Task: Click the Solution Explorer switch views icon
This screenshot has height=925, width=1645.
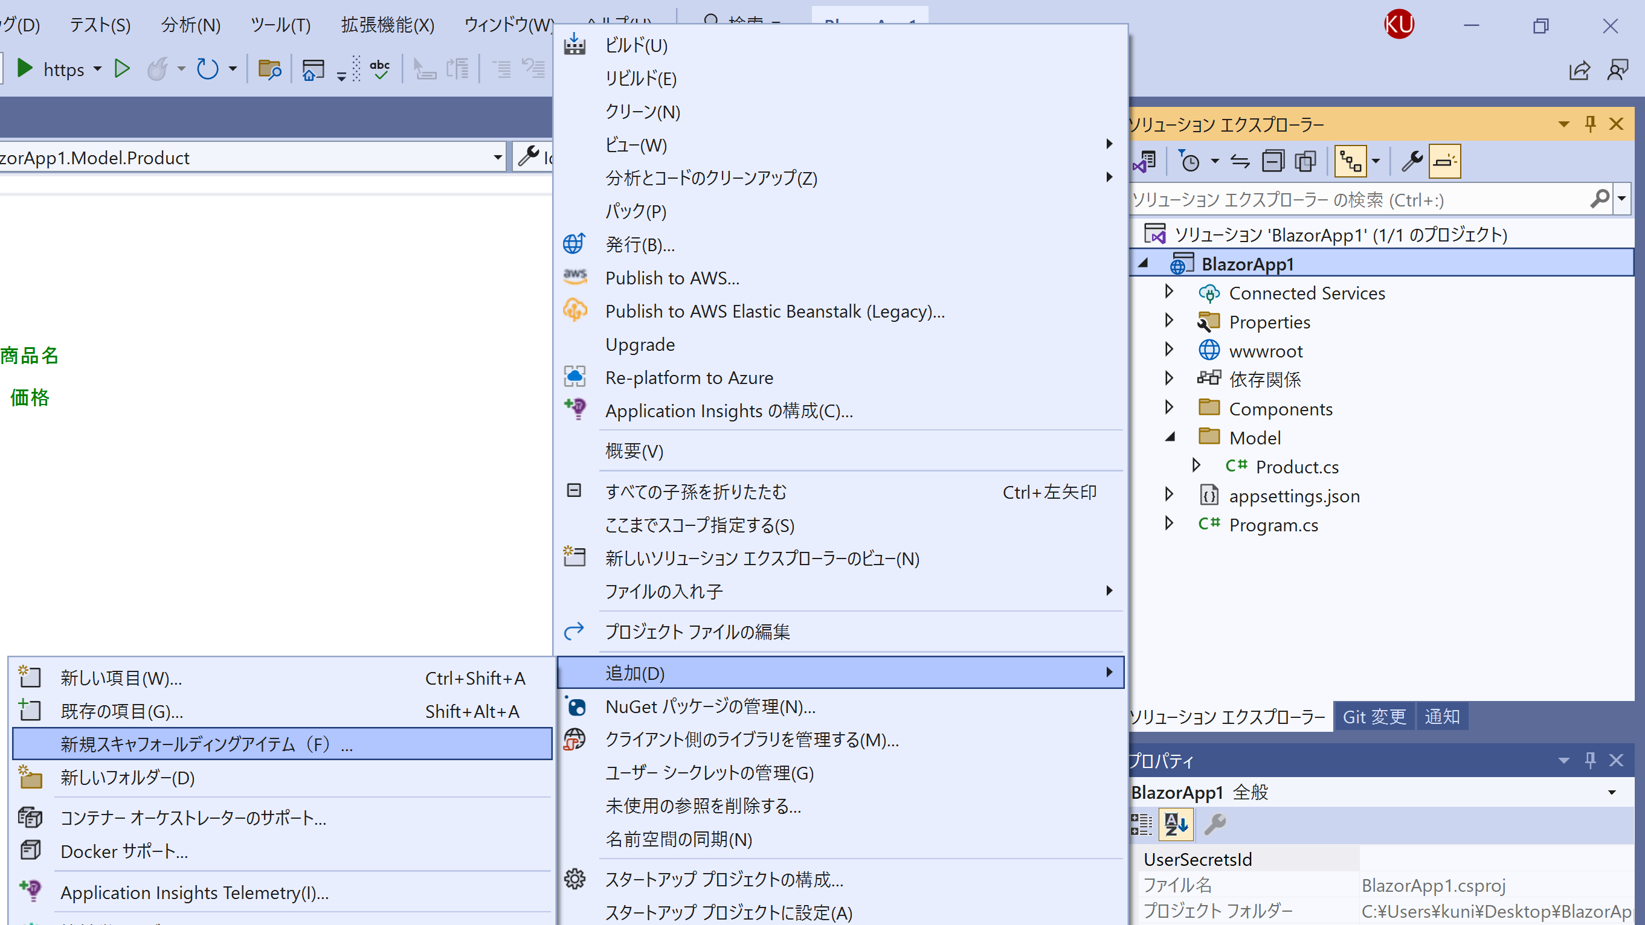Action: (1145, 161)
